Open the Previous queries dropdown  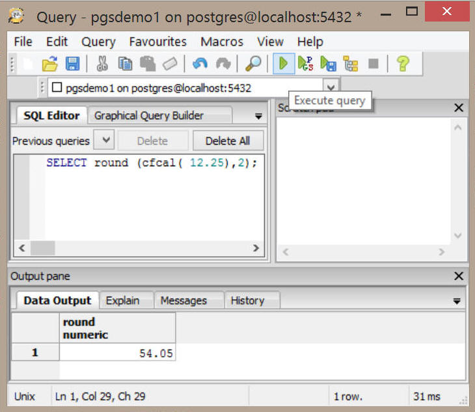(105, 140)
